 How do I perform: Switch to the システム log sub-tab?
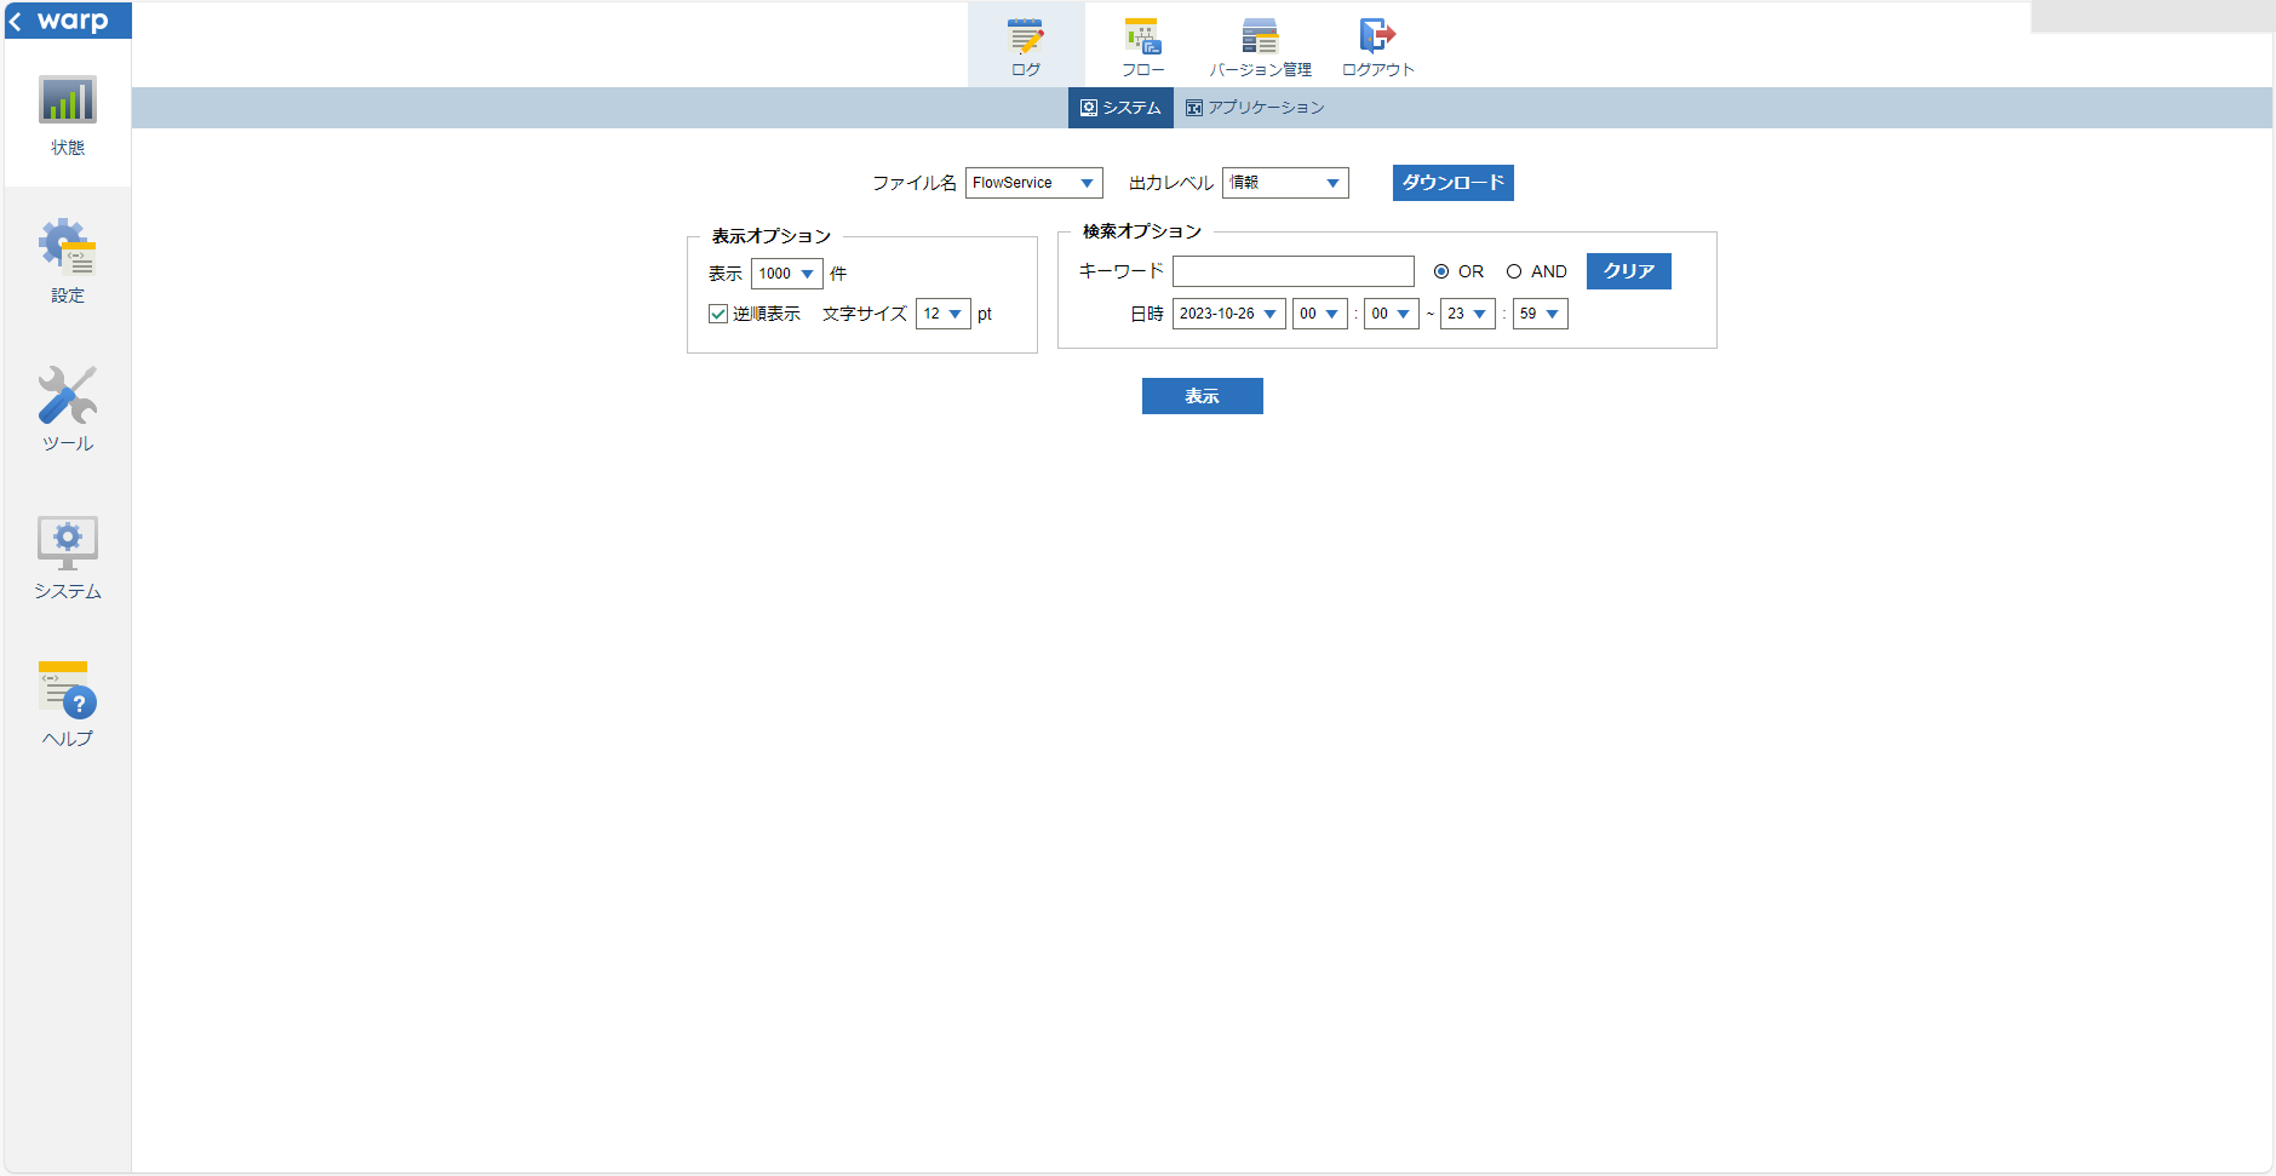click(x=1119, y=108)
